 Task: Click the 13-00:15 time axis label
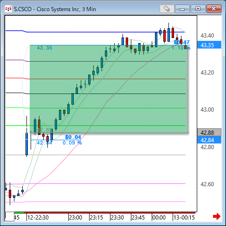184,218
